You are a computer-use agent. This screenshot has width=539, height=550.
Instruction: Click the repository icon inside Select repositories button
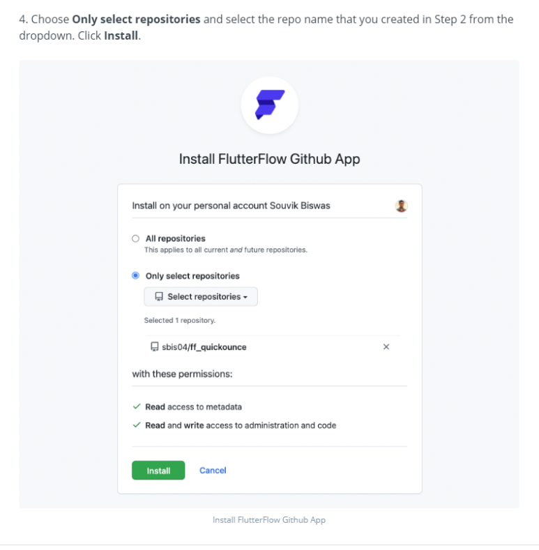click(x=159, y=297)
